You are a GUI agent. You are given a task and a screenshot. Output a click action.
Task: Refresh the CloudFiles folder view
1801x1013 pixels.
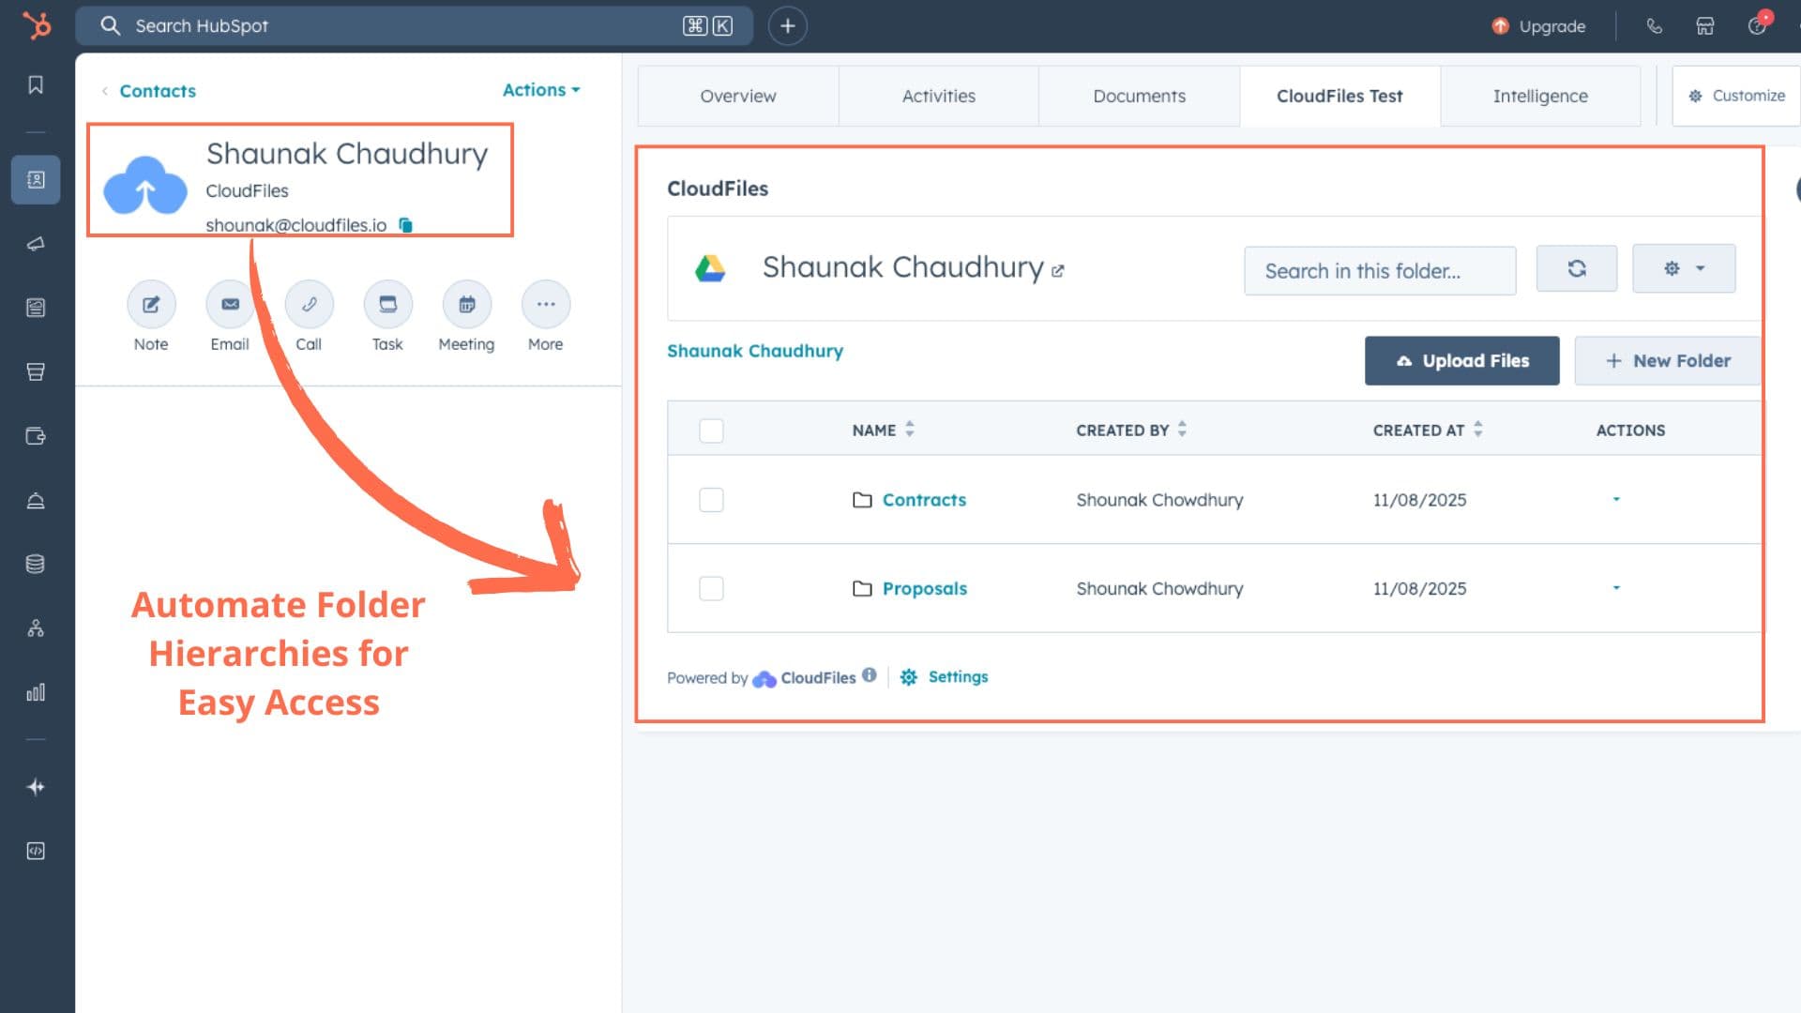(x=1577, y=268)
